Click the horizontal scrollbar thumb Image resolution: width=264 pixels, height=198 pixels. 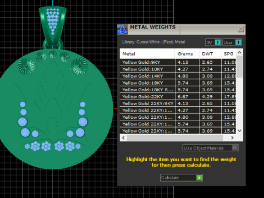pos(175,137)
